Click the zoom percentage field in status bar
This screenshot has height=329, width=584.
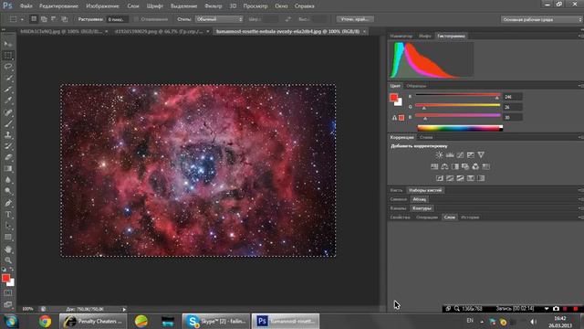click(27, 309)
